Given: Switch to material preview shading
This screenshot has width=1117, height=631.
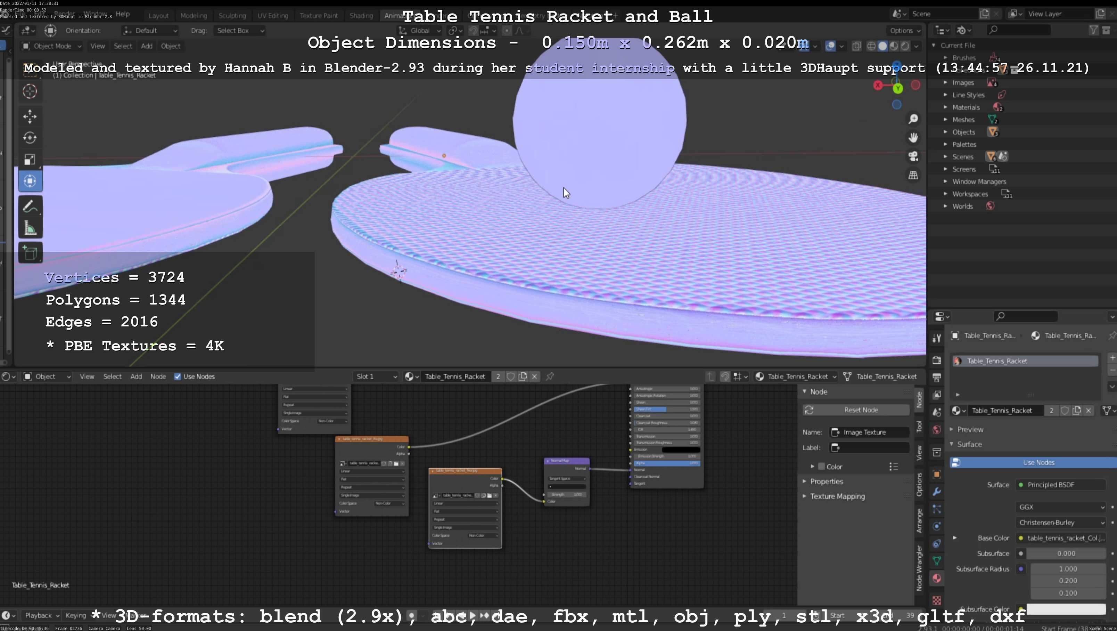Looking at the screenshot, I should coord(894,46).
